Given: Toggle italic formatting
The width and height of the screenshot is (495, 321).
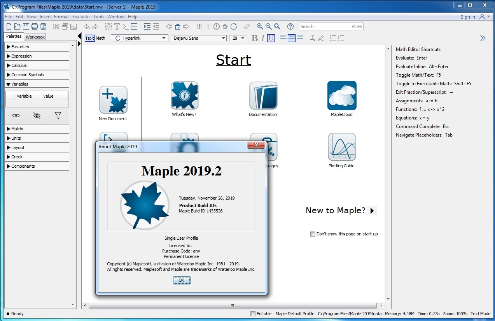Looking at the screenshot, I should click(263, 38).
